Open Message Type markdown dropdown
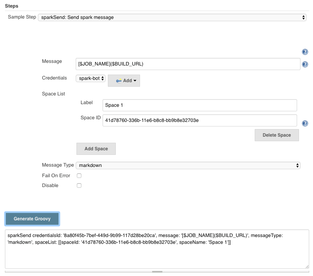This screenshot has width=313, height=276. [188, 165]
